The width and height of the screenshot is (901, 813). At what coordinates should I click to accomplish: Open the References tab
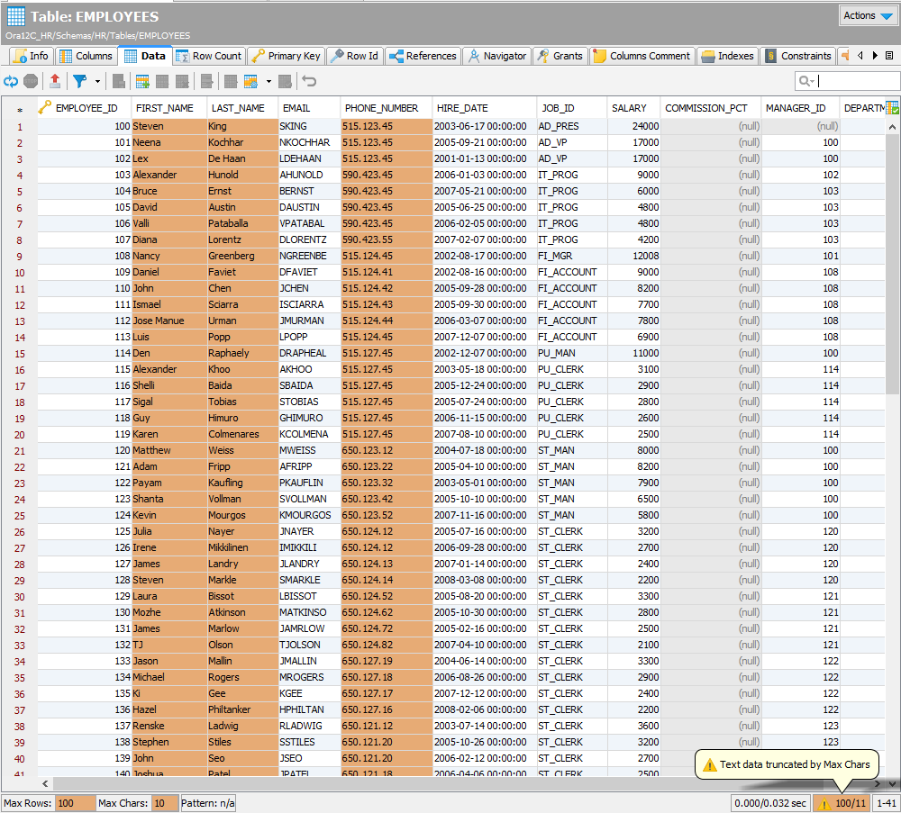click(x=423, y=56)
